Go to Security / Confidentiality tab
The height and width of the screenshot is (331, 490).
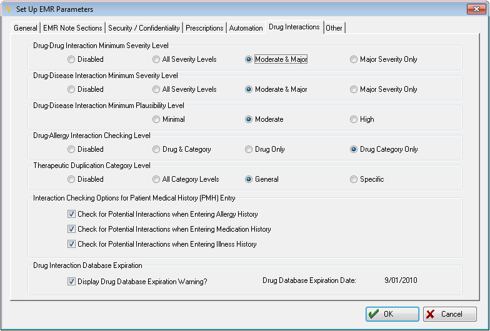pos(144,28)
